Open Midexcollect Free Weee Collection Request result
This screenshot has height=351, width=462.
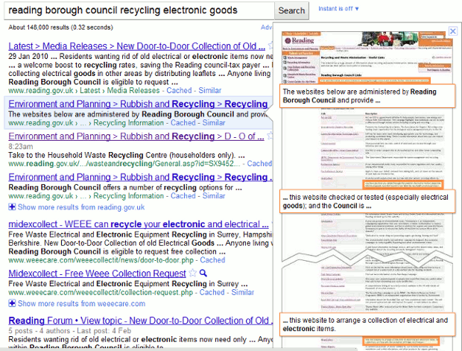tap(97, 273)
